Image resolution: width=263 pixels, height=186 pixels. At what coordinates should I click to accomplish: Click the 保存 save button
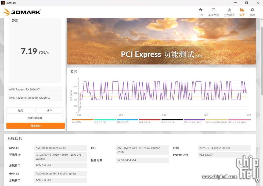(x=49, y=110)
